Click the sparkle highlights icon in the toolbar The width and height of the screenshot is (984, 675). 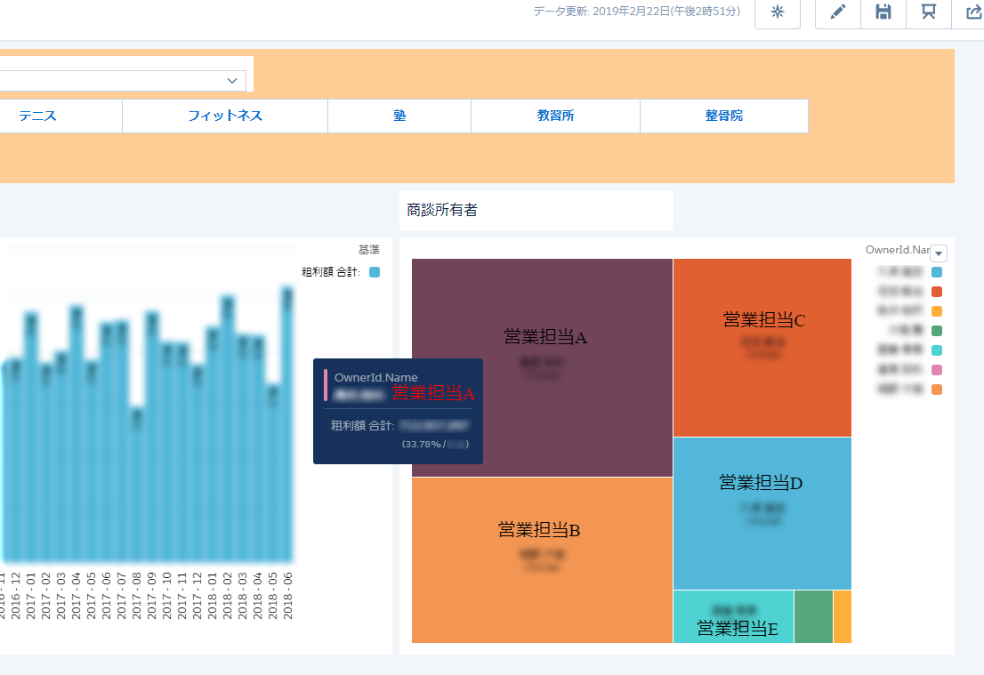point(777,12)
